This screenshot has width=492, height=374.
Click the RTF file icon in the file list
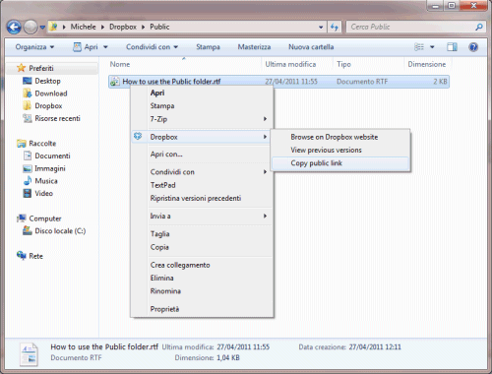coord(114,82)
